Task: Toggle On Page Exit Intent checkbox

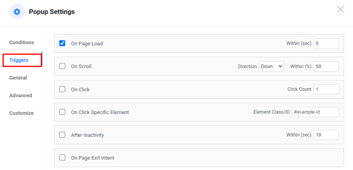Action: pos(62,158)
